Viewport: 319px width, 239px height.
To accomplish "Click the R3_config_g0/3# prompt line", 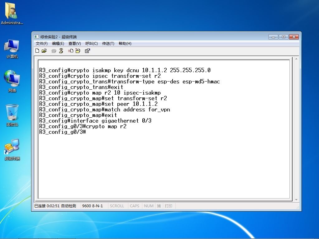I will pos(63,132).
